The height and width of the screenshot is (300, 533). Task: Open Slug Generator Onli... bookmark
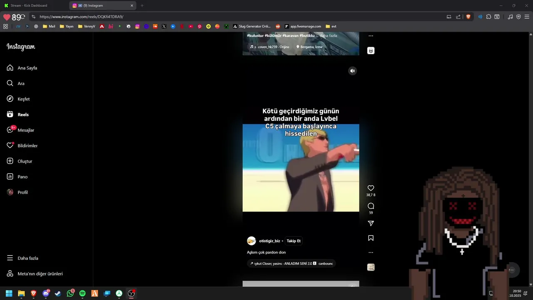click(252, 26)
